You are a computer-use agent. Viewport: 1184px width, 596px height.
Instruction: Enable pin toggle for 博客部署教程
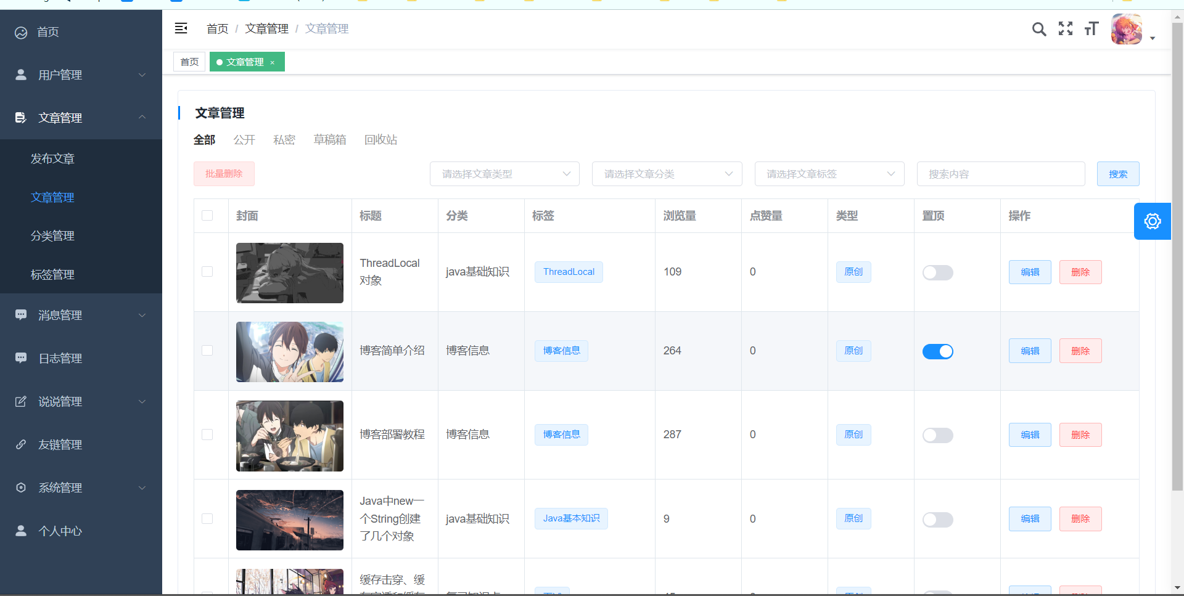938,435
